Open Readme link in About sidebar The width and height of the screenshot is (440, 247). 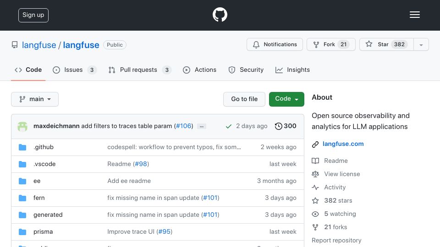coord(336,161)
